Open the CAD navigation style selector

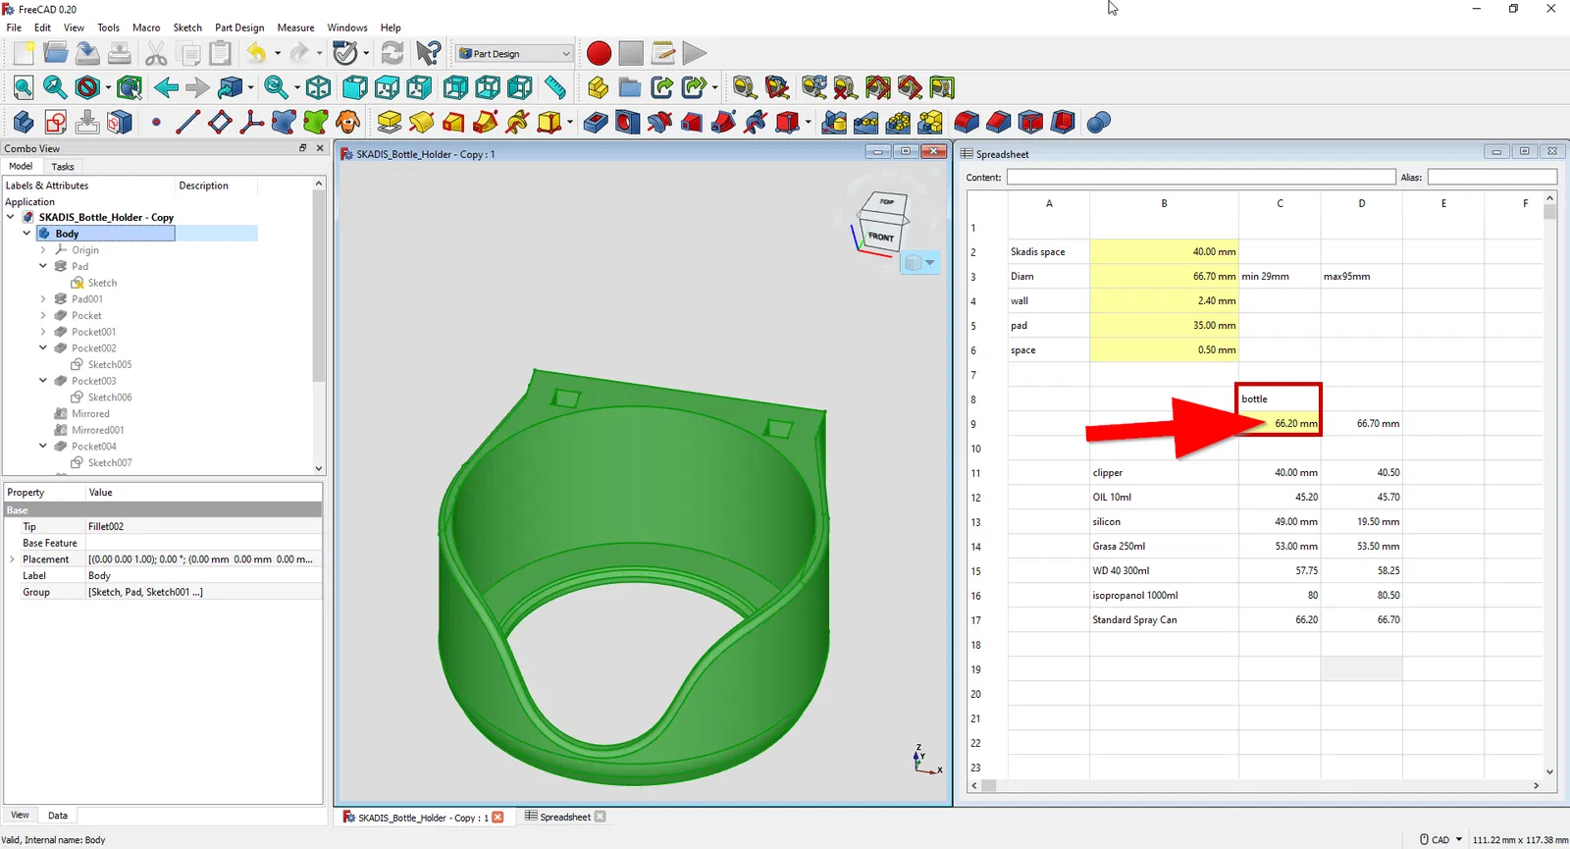click(1440, 840)
